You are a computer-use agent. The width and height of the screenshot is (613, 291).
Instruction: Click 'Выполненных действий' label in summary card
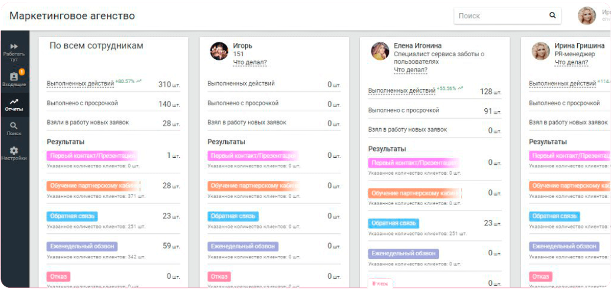(x=81, y=83)
